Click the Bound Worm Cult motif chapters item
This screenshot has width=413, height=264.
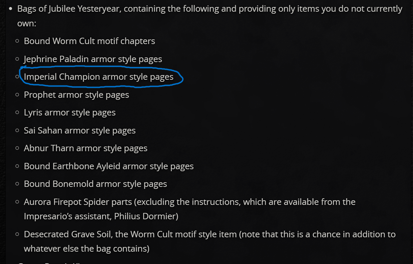point(89,41)
